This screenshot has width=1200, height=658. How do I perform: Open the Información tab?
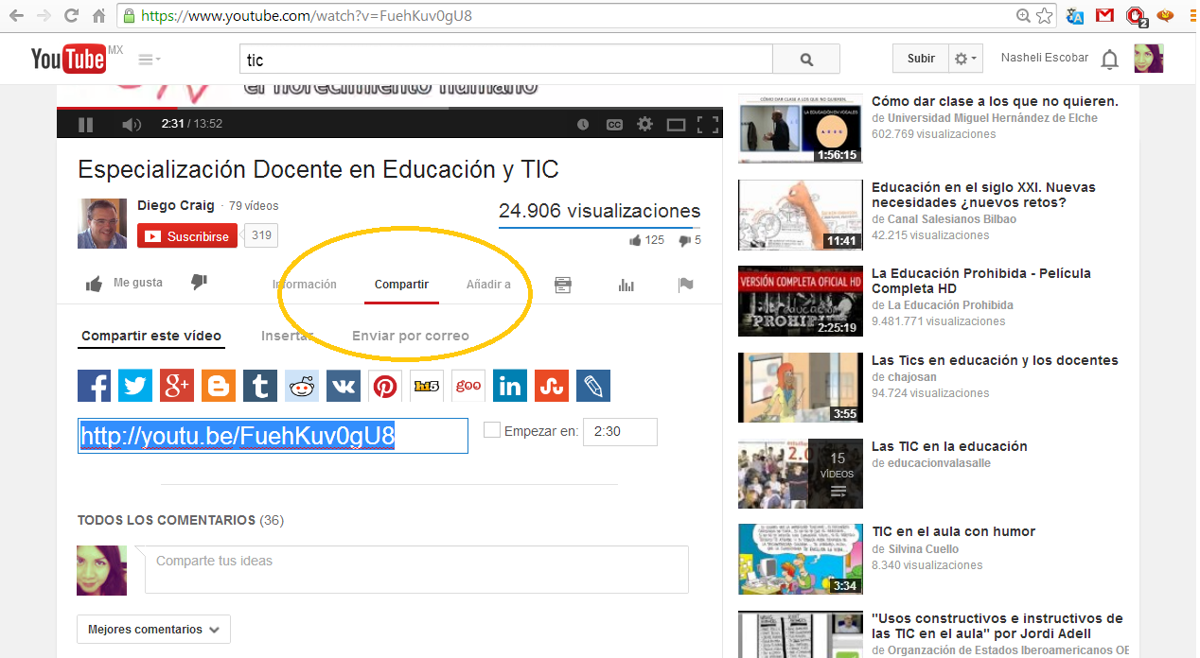(x=305, y=285)
